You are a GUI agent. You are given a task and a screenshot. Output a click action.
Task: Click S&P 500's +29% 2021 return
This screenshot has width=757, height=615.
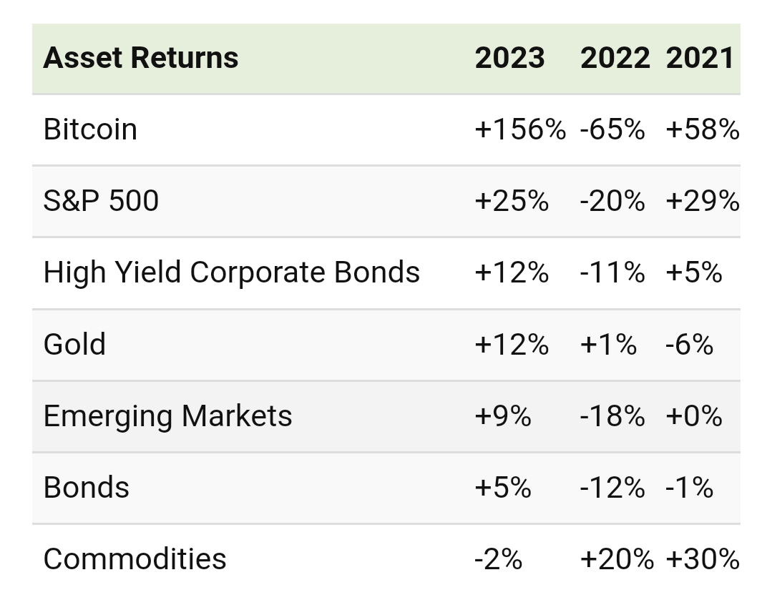pos(702,201)
